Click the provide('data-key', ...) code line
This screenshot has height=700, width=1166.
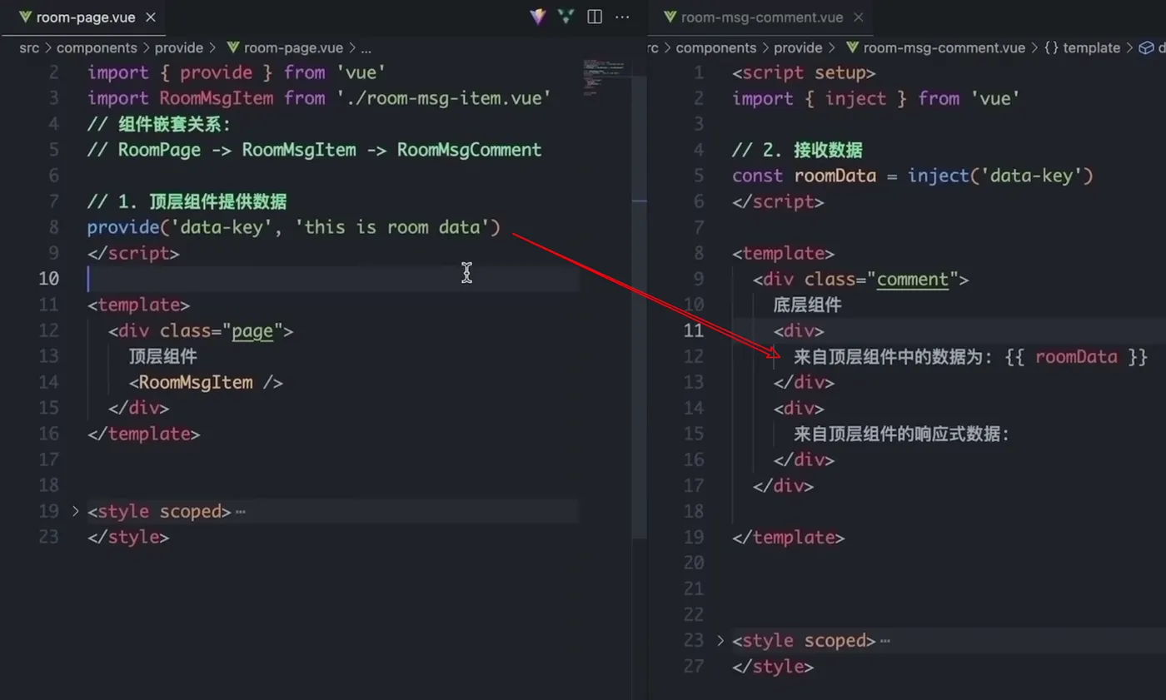click(x=294, y=227)
